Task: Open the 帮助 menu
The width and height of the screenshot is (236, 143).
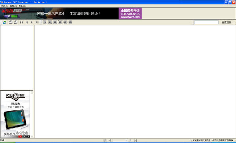Action: (x=22, y=6)
